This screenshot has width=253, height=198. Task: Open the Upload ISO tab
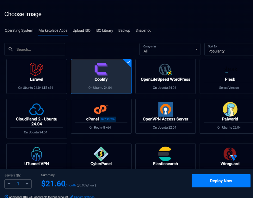point(82,30)
